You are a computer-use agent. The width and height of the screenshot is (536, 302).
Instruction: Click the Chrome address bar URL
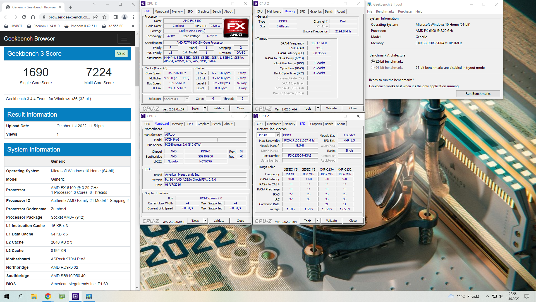(x=69, y=17)
